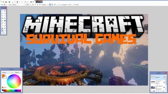Select the Pencil tool

(2, 26)
